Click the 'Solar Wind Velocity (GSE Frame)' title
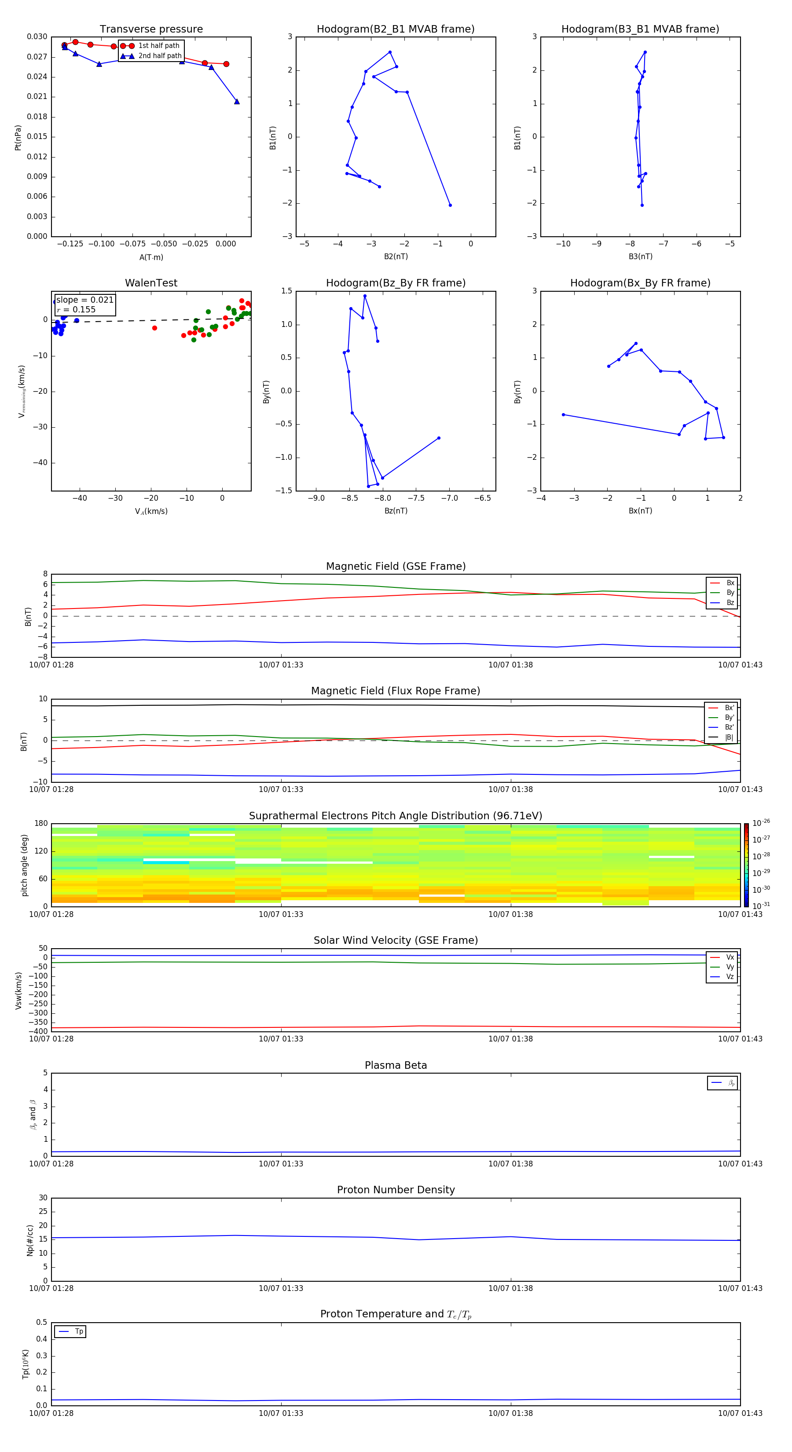The image size is (792, 1452). pyautogui.click(x=396, y=941)
